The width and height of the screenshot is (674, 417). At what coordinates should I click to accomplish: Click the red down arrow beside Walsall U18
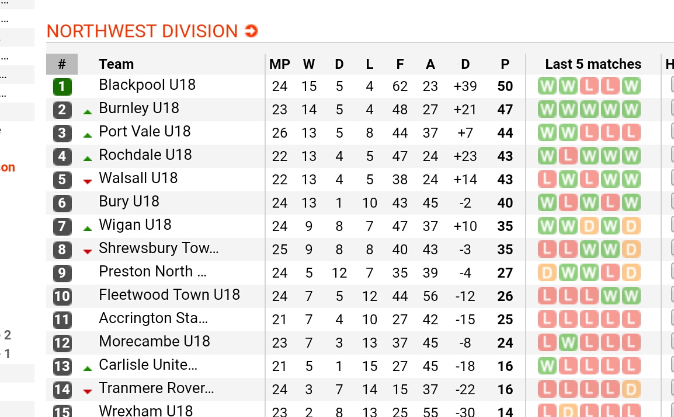pos(88,181)
